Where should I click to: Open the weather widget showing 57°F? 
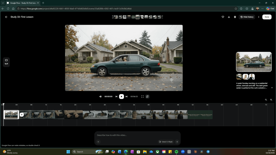[x=11, y=152]
